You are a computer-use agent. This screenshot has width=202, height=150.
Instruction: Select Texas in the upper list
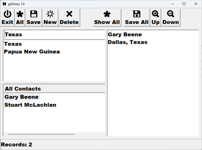(13, 44)
